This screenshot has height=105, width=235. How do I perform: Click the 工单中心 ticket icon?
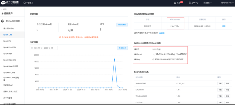pyautogui.click(x=190, y=3)
